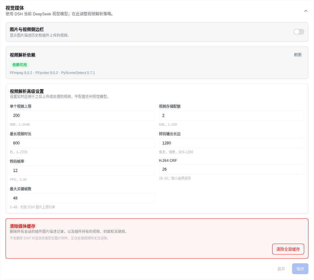Click the hint text GiB，1–100

click(168, 124)
